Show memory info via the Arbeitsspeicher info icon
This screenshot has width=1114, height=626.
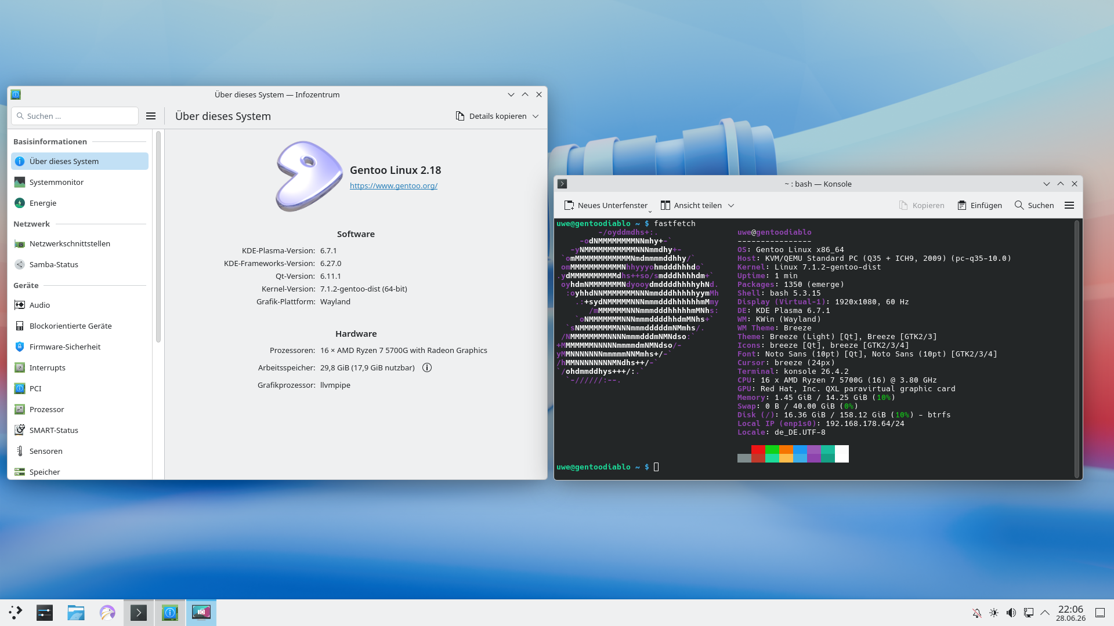coord(427,367)
